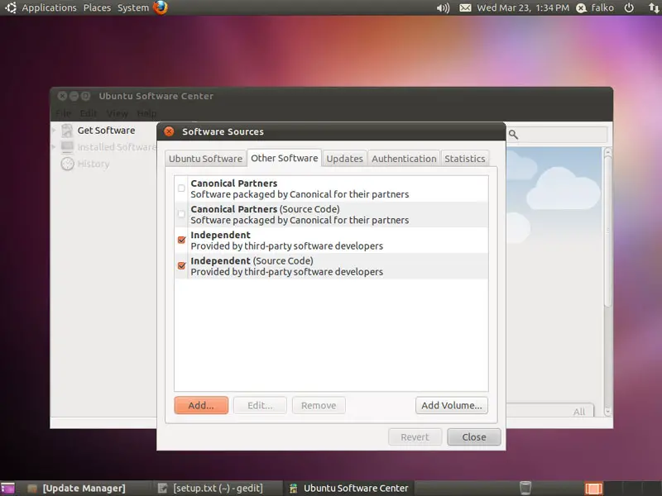Enable Canonical Partners (Source Code) checkbox
The width and height of the screenshot is (662, 496).
181,214
